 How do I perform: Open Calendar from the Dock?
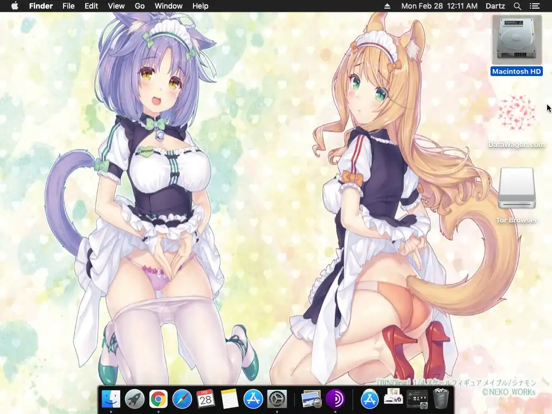click(205, 399)
